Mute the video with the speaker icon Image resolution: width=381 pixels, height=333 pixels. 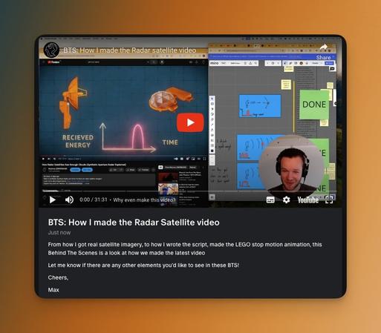pos(69,200)
